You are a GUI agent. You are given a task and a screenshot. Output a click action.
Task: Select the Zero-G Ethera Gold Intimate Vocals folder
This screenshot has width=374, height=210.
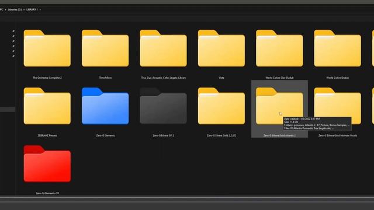coord(338,106)
